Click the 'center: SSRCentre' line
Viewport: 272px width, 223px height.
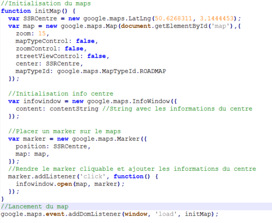point(50,64)
